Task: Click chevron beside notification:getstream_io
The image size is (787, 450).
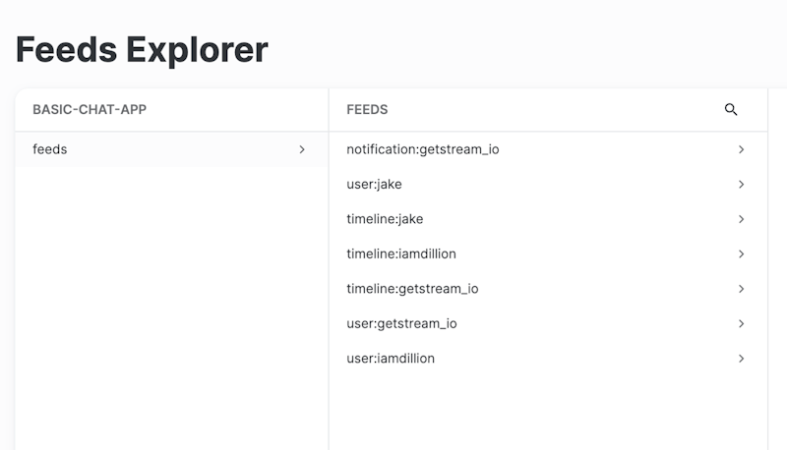Action: pos(741,149)
